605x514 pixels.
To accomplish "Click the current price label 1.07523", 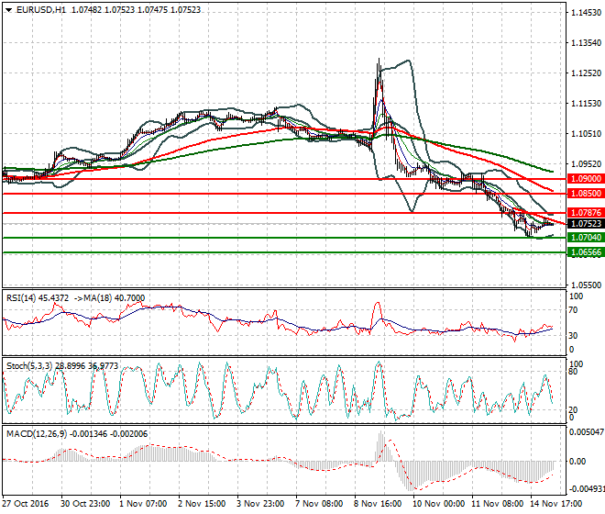I will (586, 223).
